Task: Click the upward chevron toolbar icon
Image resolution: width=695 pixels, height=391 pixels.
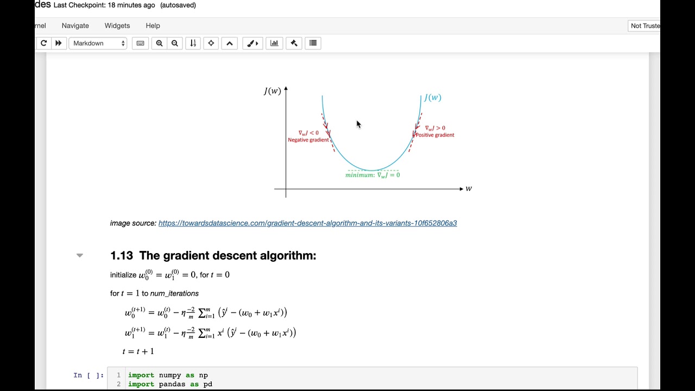Action: (230, 43)
